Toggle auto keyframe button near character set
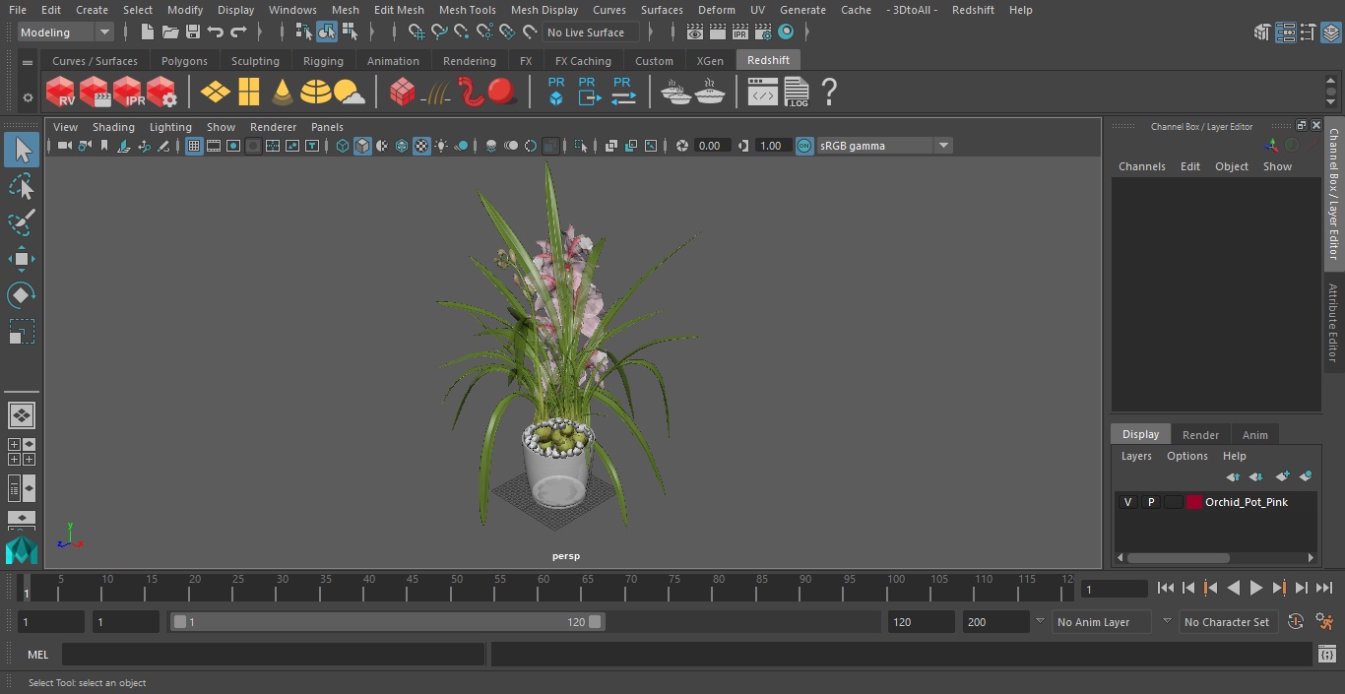The height and width of the screenshot is (694, 1345). [1296, 622]
